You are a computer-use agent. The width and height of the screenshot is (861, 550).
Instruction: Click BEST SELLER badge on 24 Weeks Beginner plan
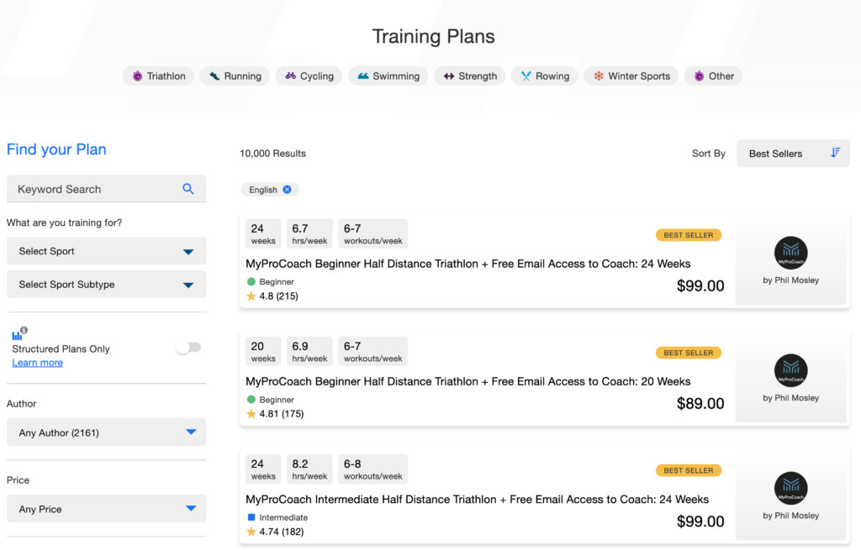point(689,235)
